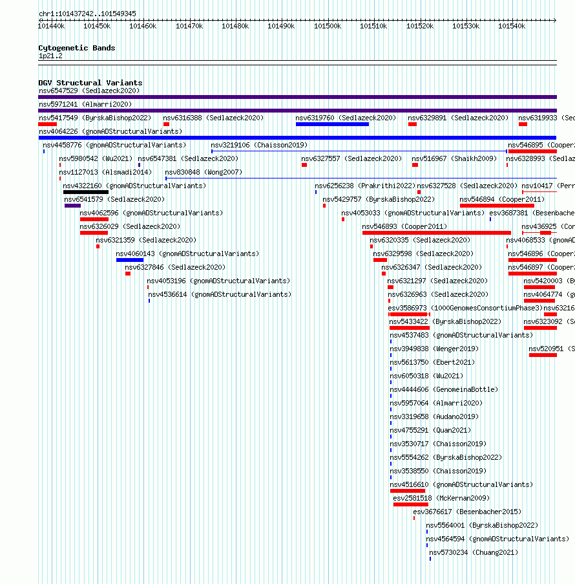Viewport: 575px width, 584px height.
Task: Click the blue nsv4060143 variant bar
Action: [130, 260]
